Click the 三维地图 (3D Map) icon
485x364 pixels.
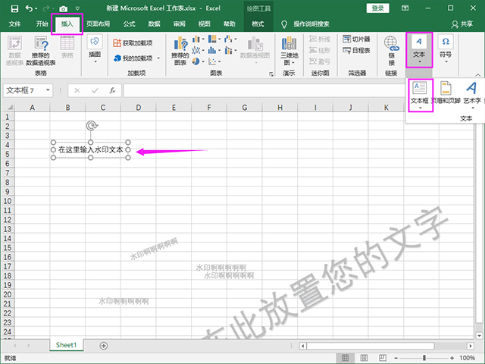[289, 51]
